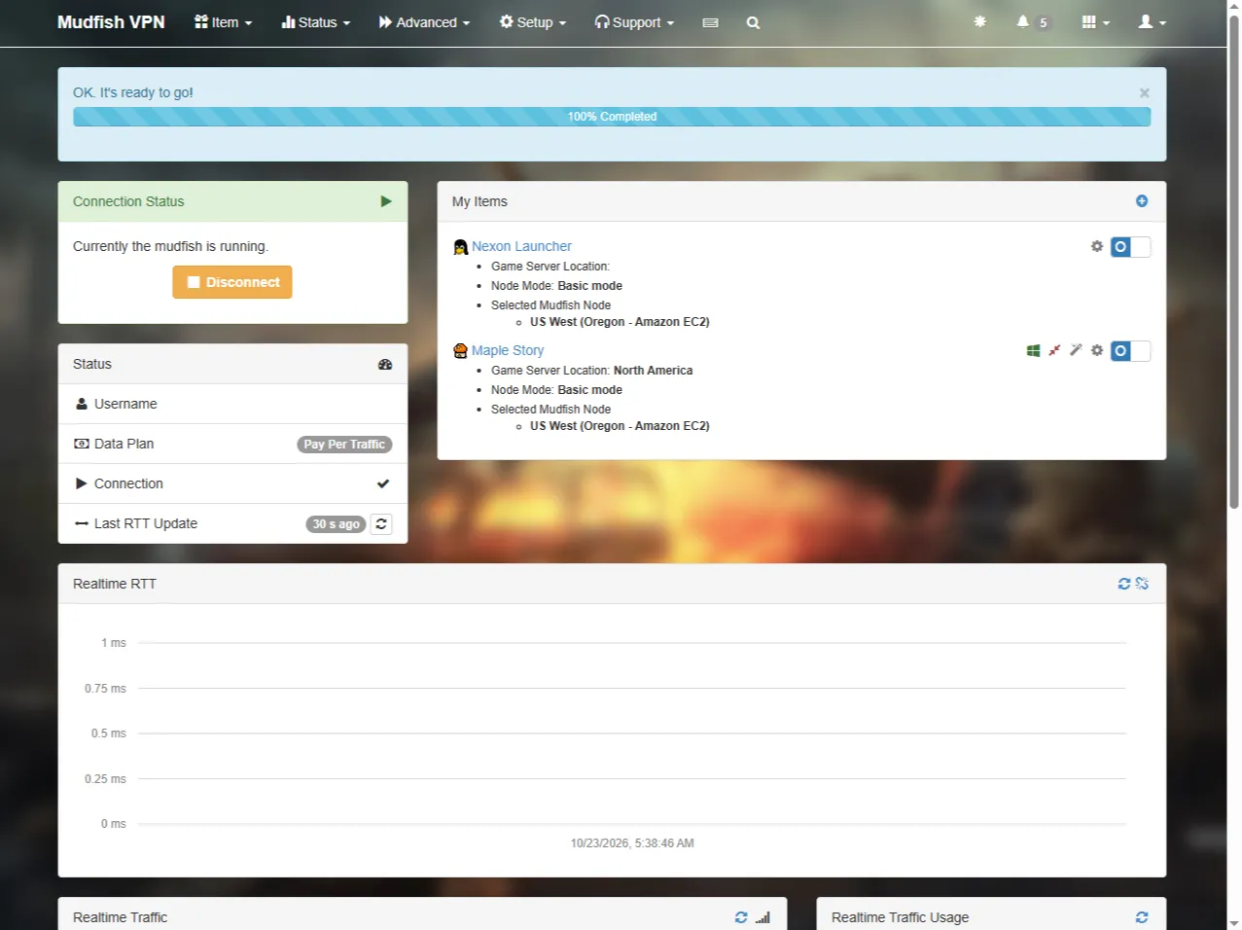Toggle the Nexon Launcher item switch
The width and height of the screenshot is (1242, 930).
[x=1130, y=247]
